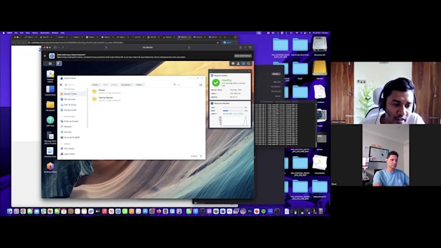Select Domain/LDAP in sidebar
The width and height of the screenshot is (441, 248).
point(73,110)
